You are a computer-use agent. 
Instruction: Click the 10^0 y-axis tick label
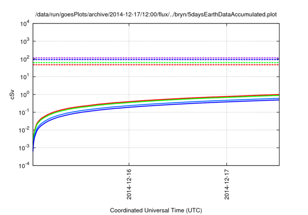point(25,95)
